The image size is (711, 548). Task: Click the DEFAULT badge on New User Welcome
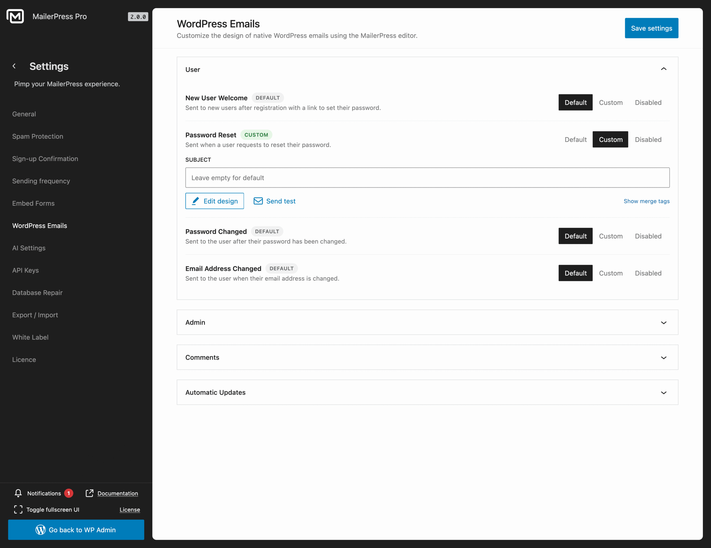(268, 98)
